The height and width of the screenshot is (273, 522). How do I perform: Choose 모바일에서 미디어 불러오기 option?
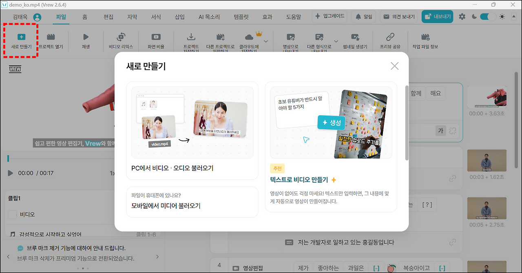(x=192, y=202)
